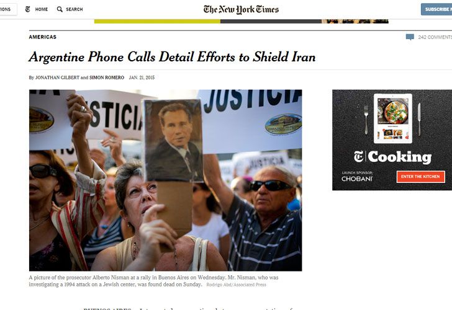
Task: Click the Subscribe Now button
Action: [x=436, y=9]
